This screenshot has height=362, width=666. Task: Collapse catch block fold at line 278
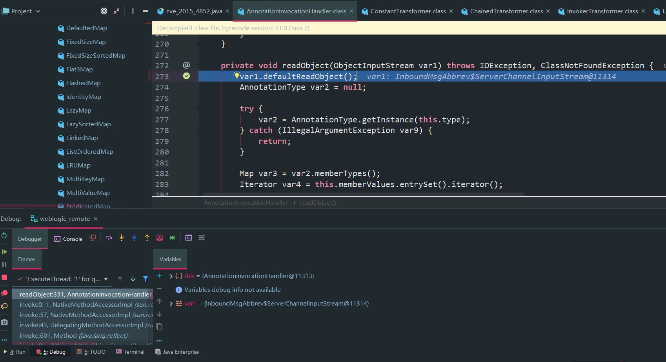pyautogui.click(x=198, y=130)
